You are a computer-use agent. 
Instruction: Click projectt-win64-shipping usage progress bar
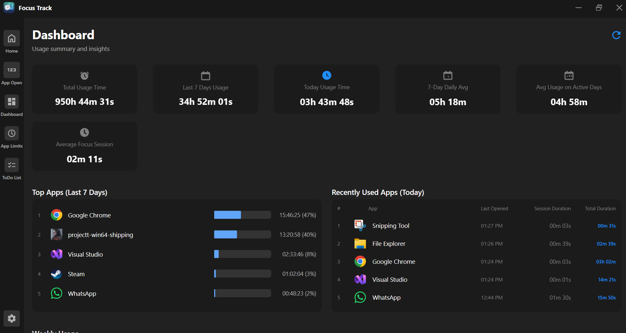(243, 234)
